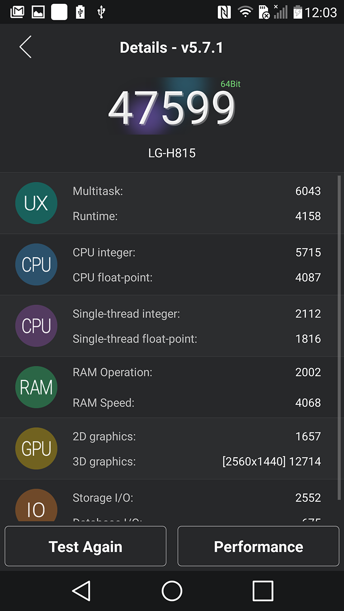Viewport: 344px width, 611px height.
Task: Select the Multitask score row
Action: pyautogui.click(x=197, y=191)
